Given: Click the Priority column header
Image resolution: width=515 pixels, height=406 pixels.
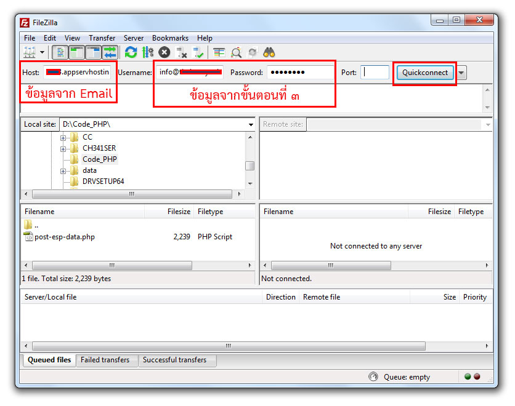Looking at the screenshot, I should 475,297.
